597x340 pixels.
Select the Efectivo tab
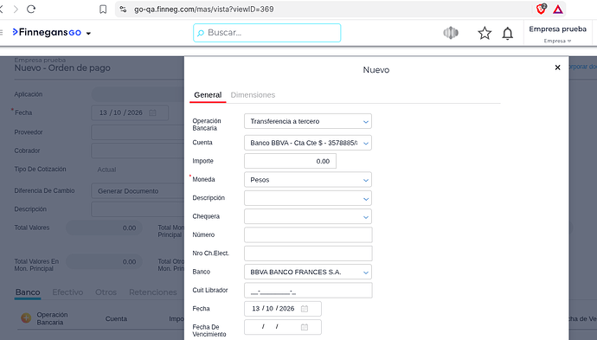pos(67,292)
